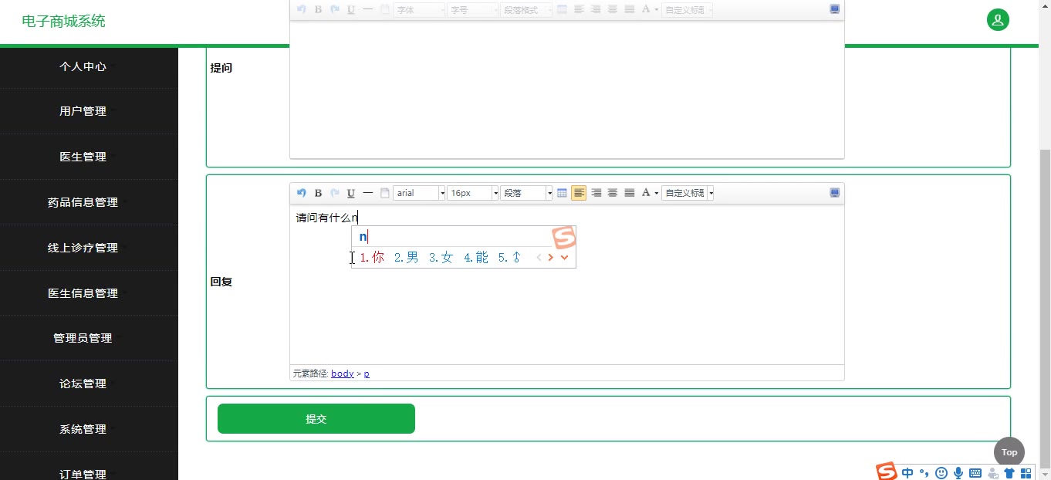
Task: Click Sogou S logo on IME status bar
Action: click(887, 472)
